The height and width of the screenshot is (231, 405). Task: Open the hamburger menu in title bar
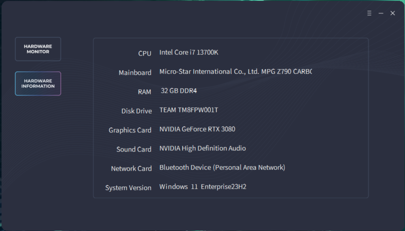pyautogui.click(x=369, y=13)
